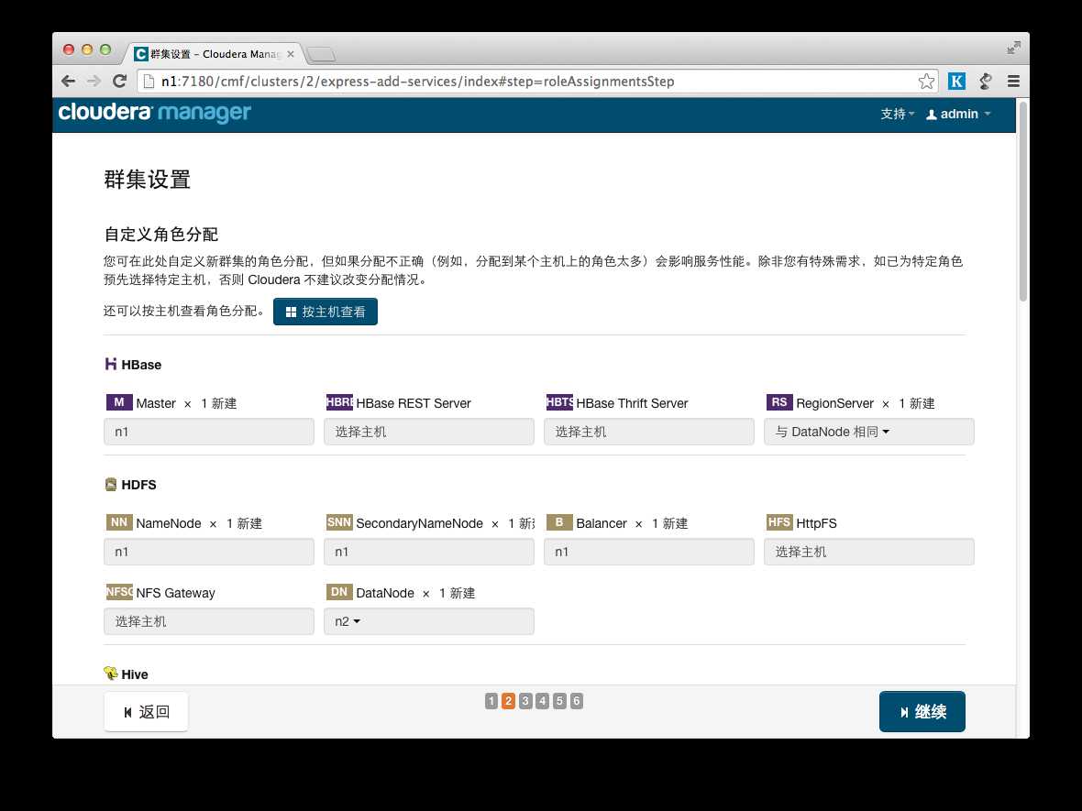1082x811 pixels.
Task: Select the Cloudera Manager browser tab
Action: point(215,54)
